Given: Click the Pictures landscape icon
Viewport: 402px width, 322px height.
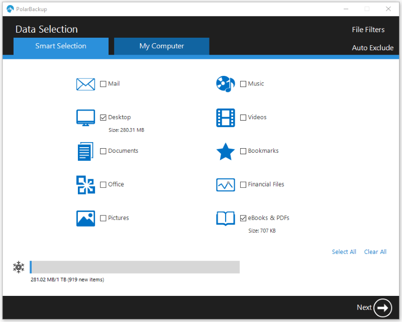Looking at the screenshot, I should coord(85,218).
